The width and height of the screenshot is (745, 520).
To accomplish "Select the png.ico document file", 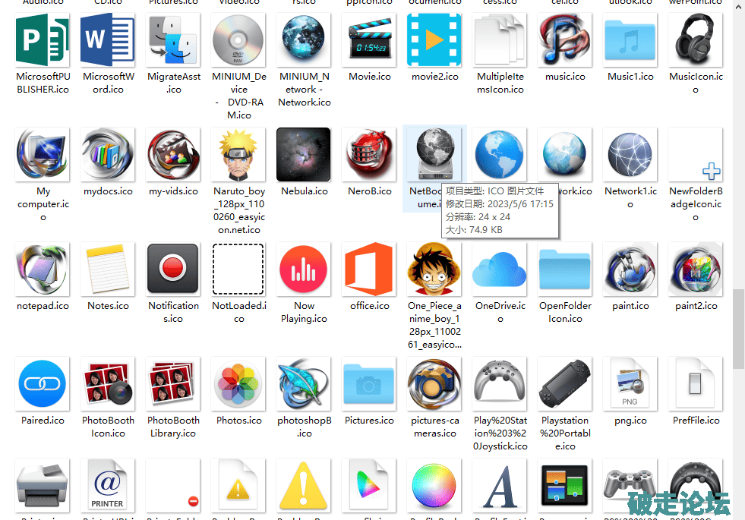I will click(630, 384).
